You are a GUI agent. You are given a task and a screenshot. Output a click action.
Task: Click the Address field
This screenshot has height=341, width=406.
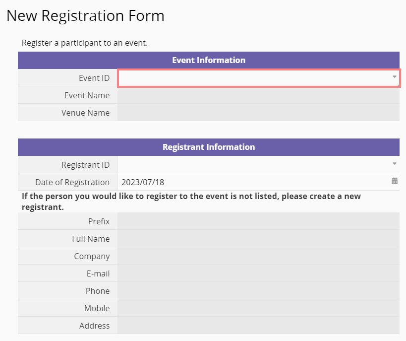(258, 326)
